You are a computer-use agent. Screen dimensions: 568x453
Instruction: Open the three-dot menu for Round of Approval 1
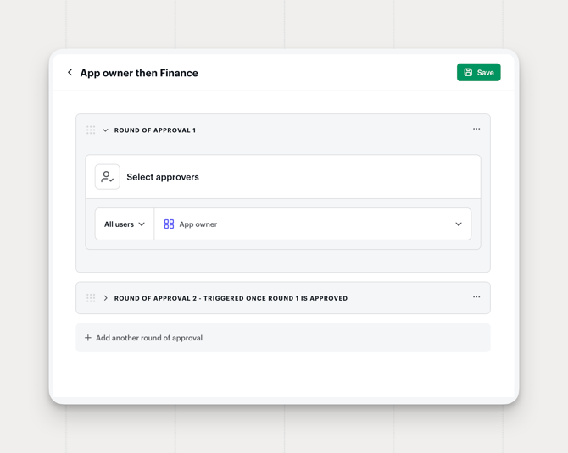(x=476, y=129)
